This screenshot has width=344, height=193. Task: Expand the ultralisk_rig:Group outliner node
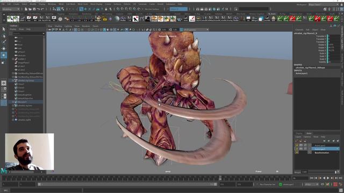point(13,80)
